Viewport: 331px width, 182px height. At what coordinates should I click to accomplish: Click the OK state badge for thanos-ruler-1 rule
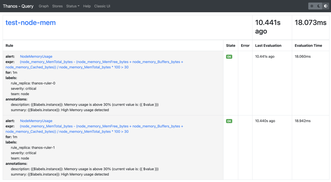229,121
